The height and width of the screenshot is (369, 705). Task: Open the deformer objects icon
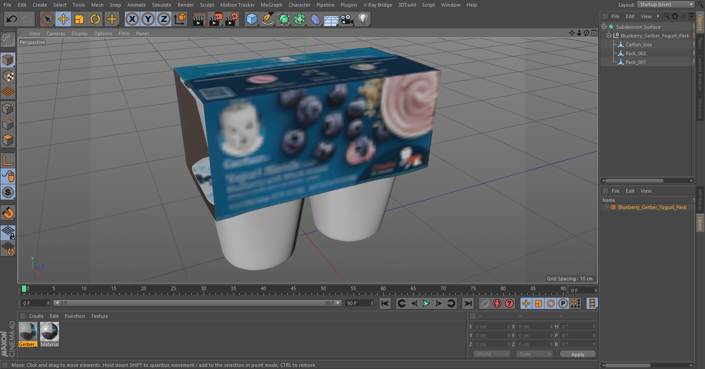click(x=315, y=19)
